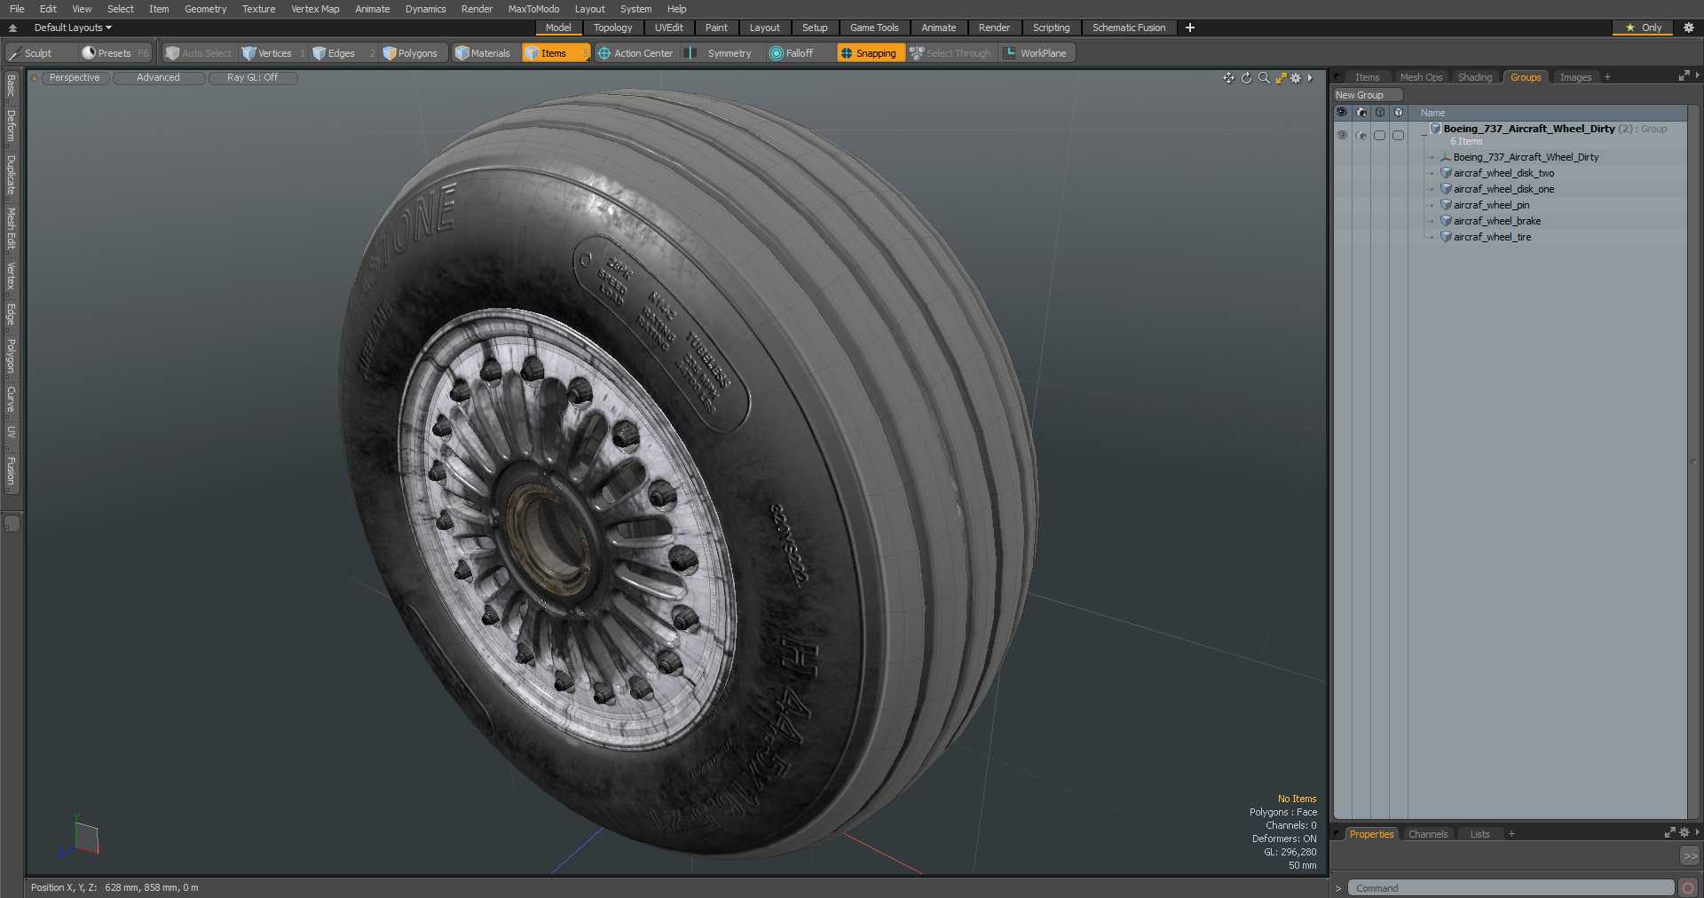Open Ray GL Off dropdown
The width and height of the screenshot is (1704, 898).
tap(252, 78)
